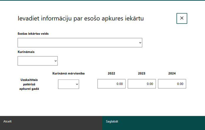Click the Uzskaitītais patēriņš apkurei gadā label
This screenshot has width=205, height=130.
click(29, 84)
